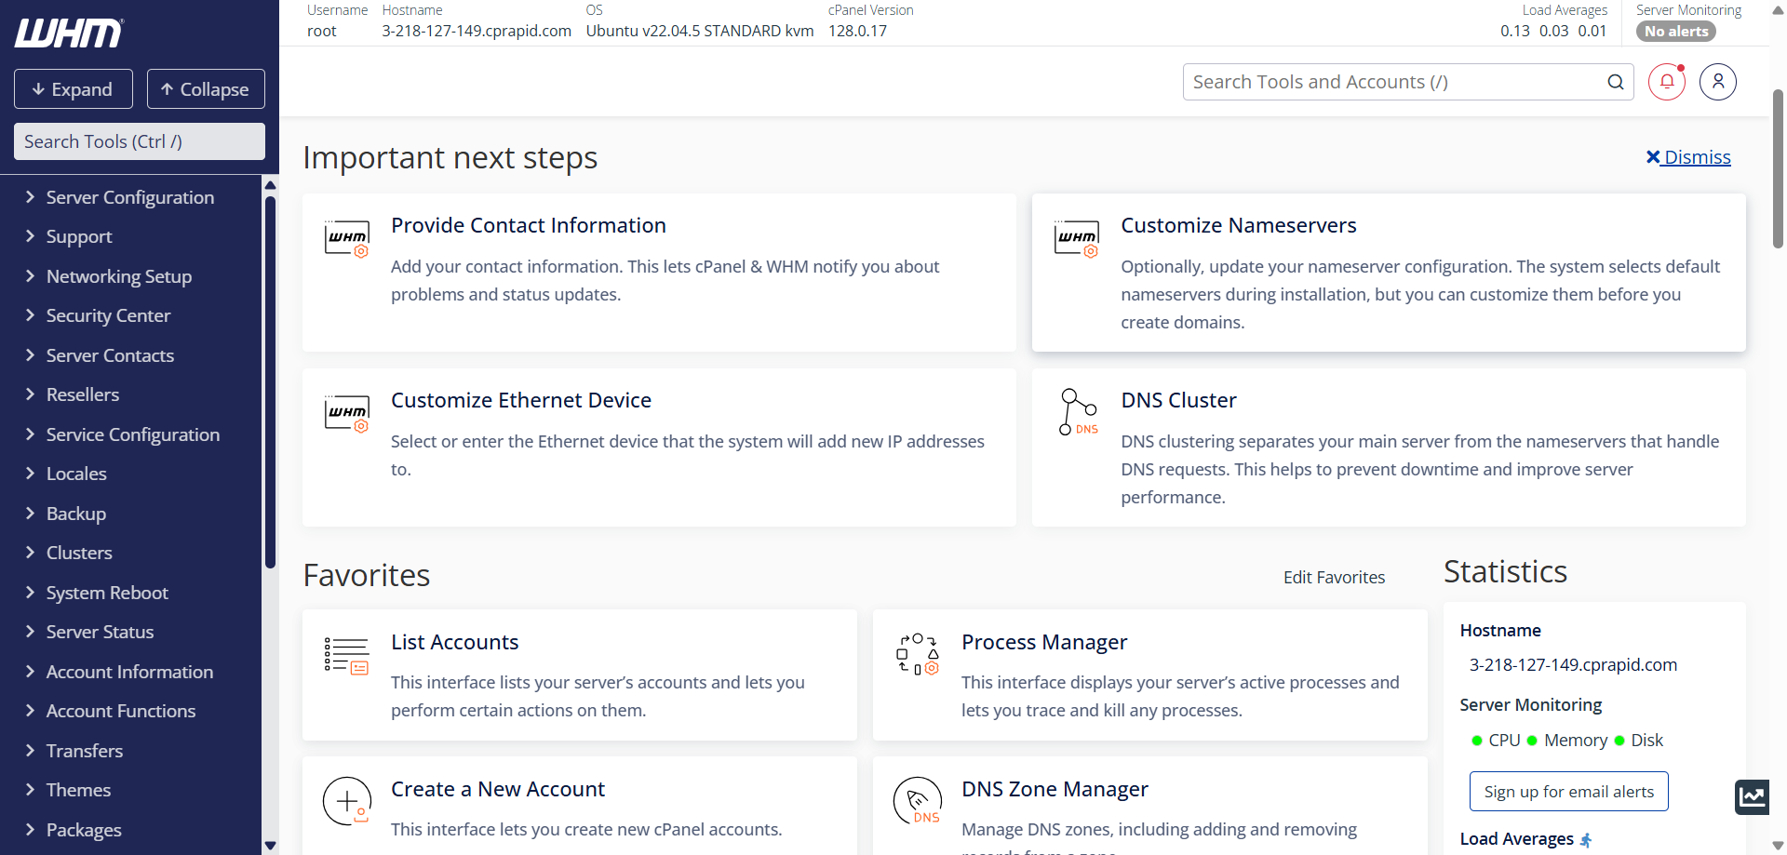The width and height of the screenshot is (1787, 855).
Task: Click the List Accounts icon
Action: tap(346, 656)
